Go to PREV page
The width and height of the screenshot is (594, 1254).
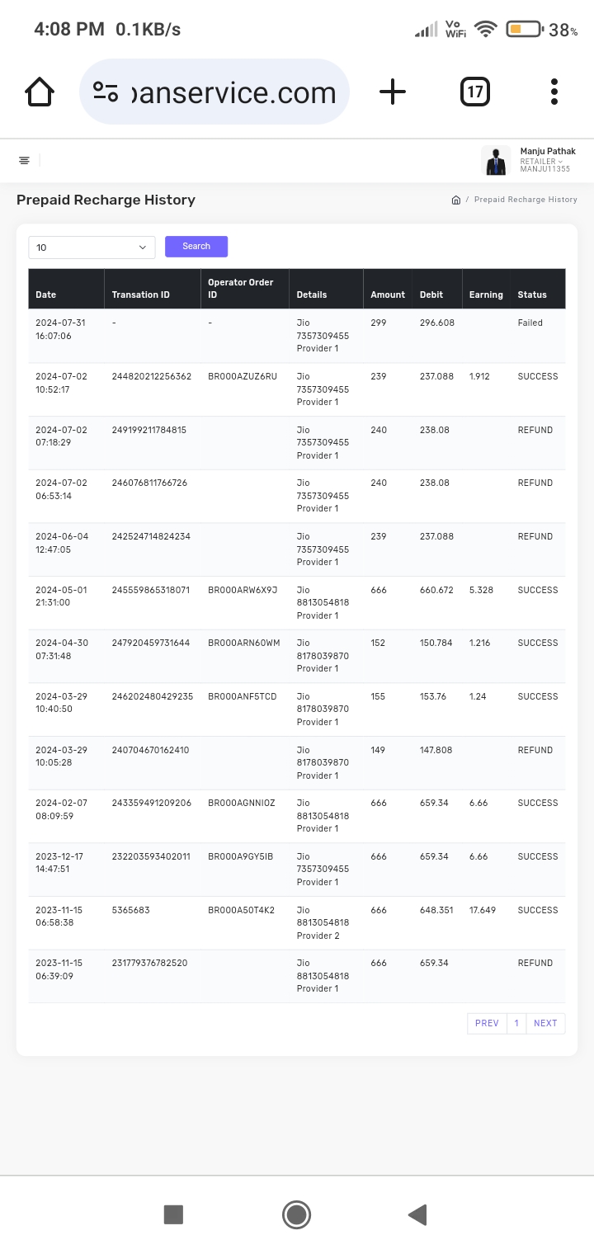[x=487, y=1023]
